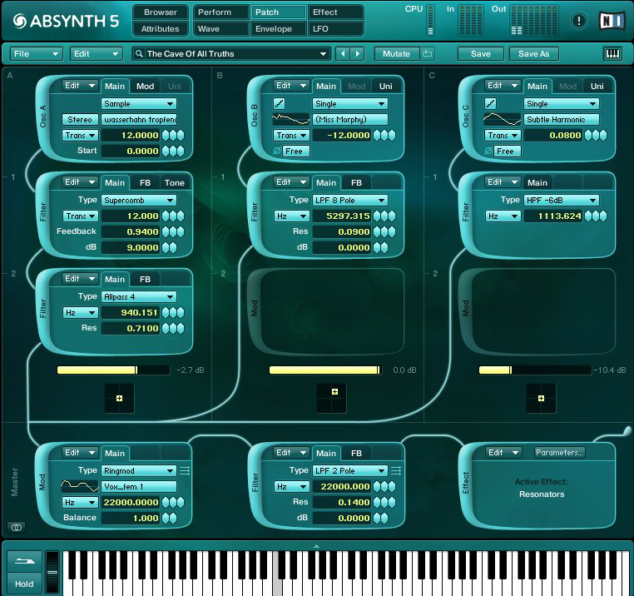Adjust channel C level slider at -10.4 dB
Viewport: 634px width, 596px height.
(535, 370)
